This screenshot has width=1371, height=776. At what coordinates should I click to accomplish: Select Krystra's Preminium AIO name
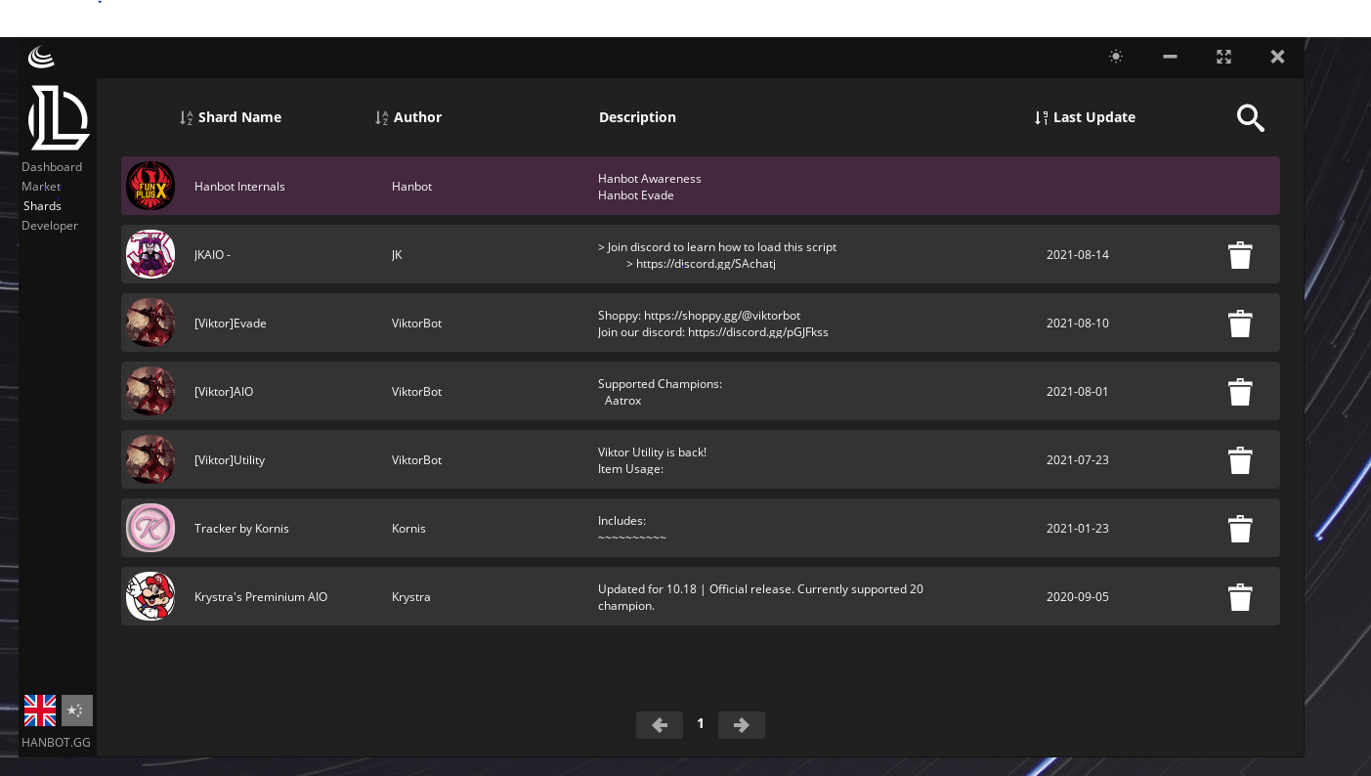coord(261,597)
